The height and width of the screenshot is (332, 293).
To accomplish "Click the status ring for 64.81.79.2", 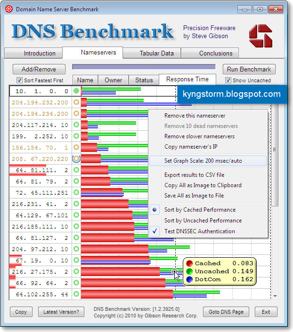I will tap(76, 181).
